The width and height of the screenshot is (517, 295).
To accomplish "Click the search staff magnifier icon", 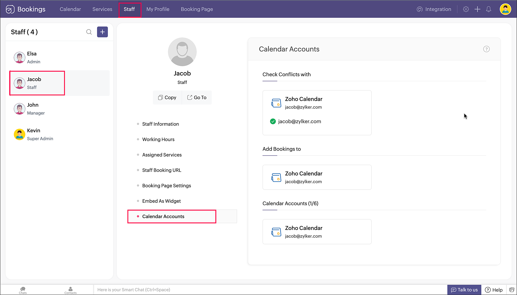I will (89, 32).
